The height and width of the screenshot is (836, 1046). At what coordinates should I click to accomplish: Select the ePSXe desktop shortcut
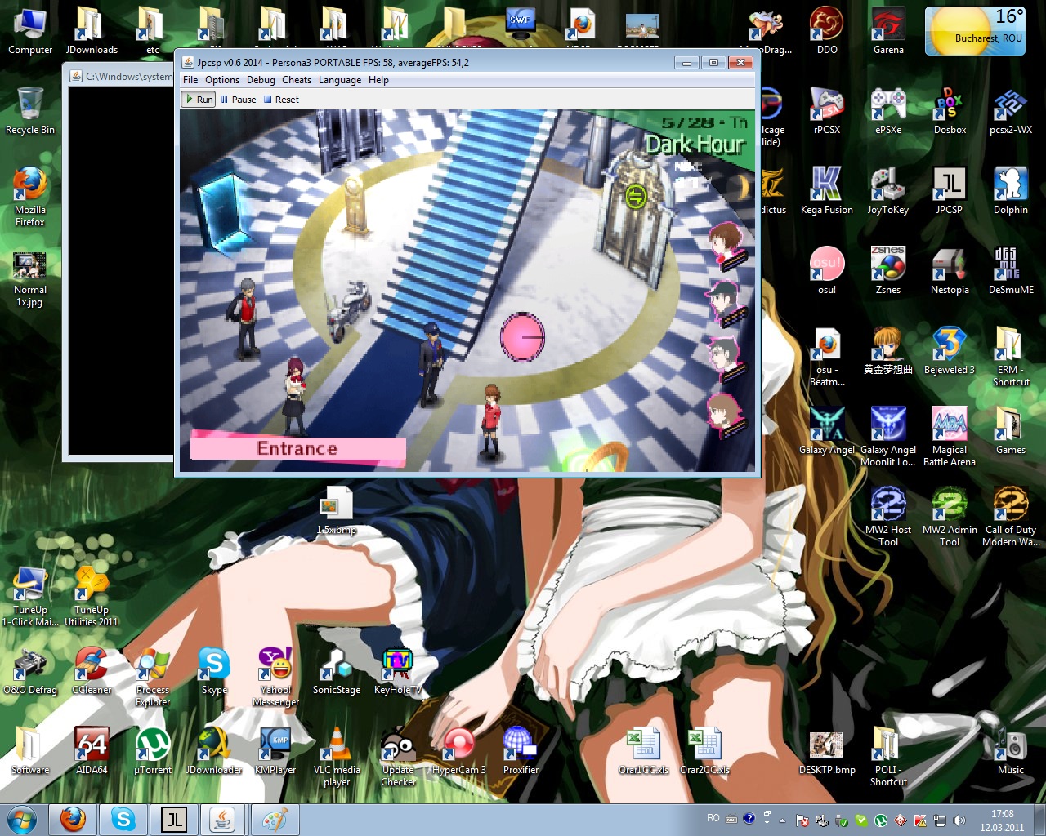point(888,106)
